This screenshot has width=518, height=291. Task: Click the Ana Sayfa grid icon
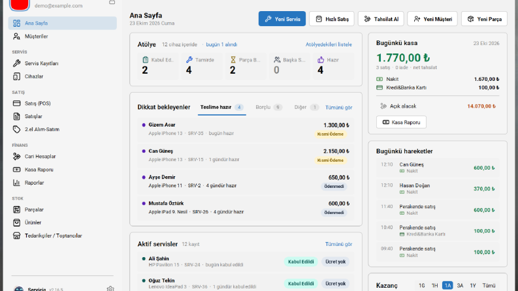16,23
